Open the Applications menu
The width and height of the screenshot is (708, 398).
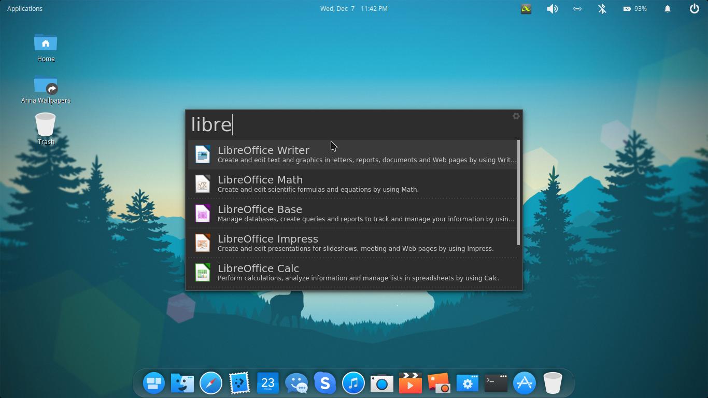coord(24,8)
